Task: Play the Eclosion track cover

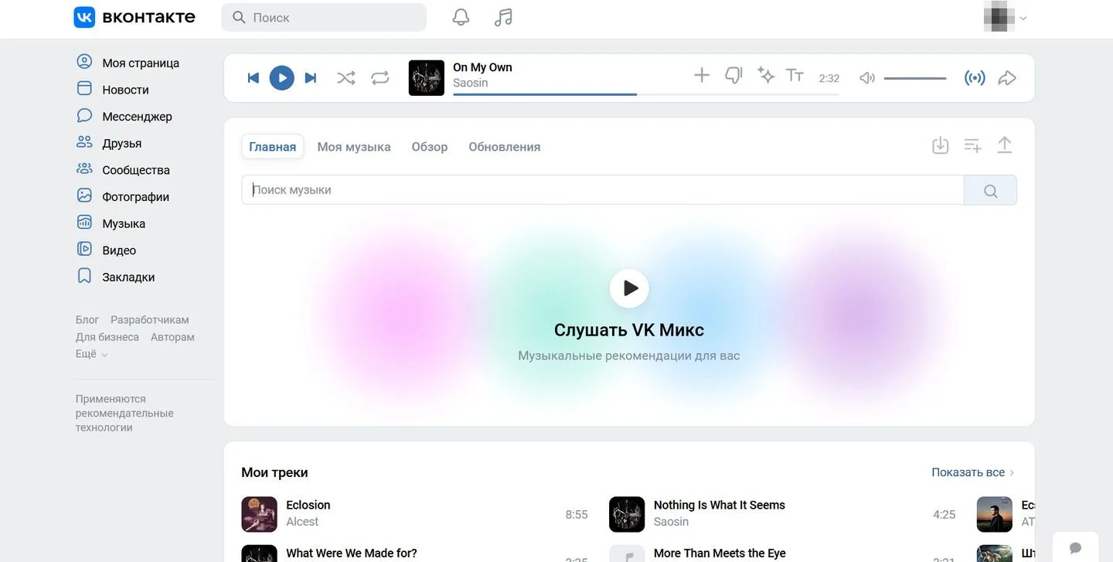Action: tap(260, 514)
